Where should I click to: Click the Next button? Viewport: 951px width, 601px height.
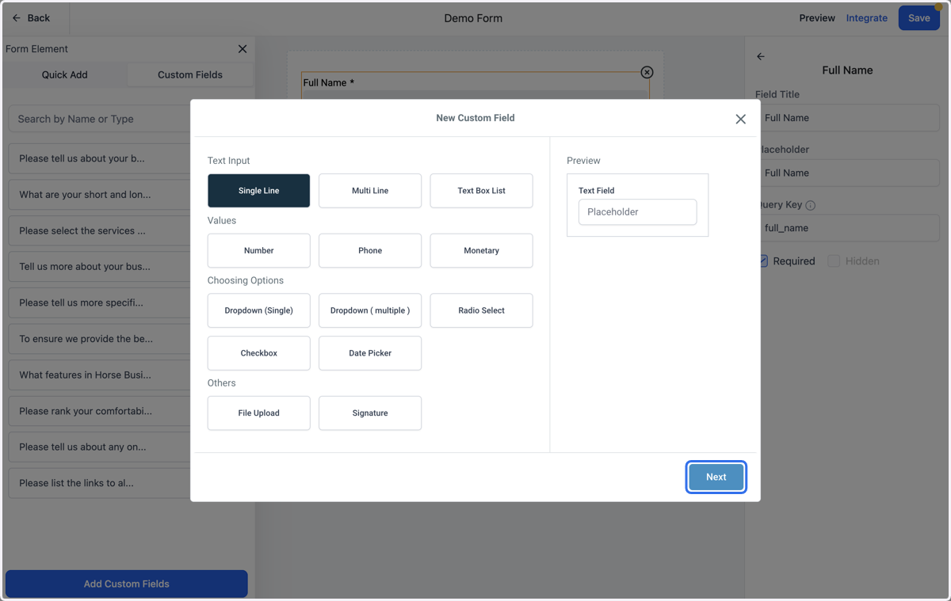[716, 477]
